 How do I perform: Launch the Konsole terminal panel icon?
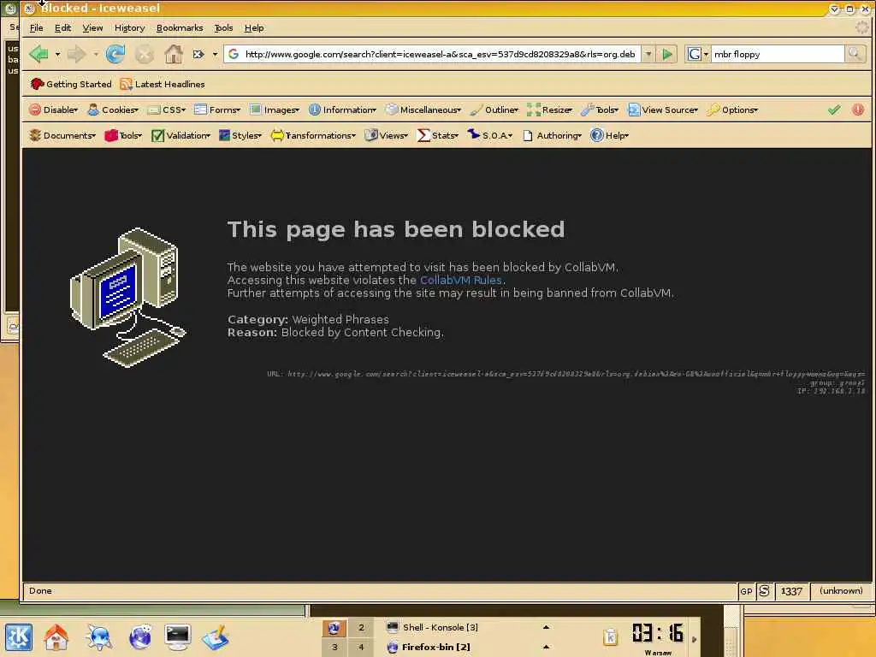pyautogui.click(x=178, y=637)
